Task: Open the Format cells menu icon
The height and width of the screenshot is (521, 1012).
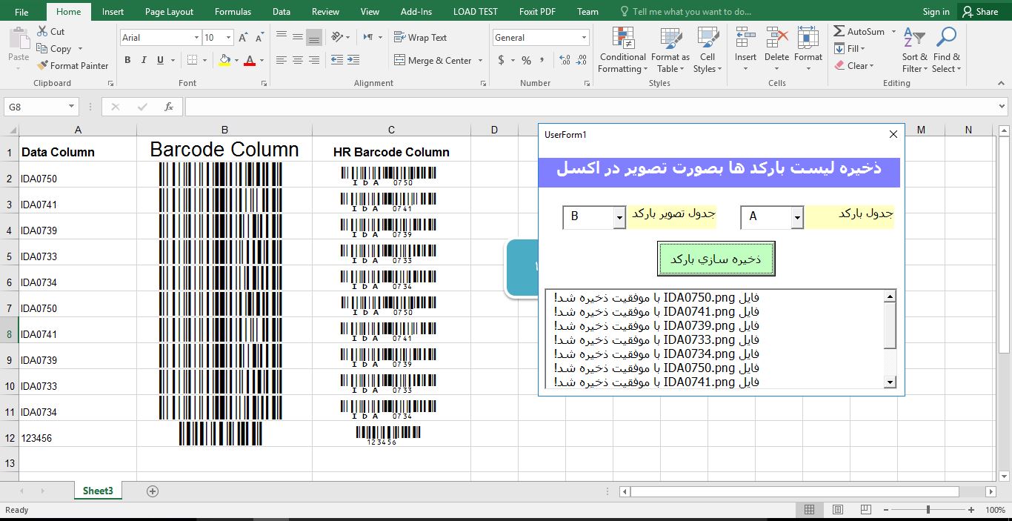Action: [x=808, y=38]
